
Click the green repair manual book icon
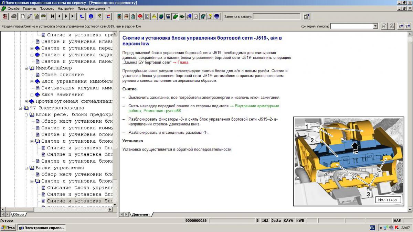point(174,16)
